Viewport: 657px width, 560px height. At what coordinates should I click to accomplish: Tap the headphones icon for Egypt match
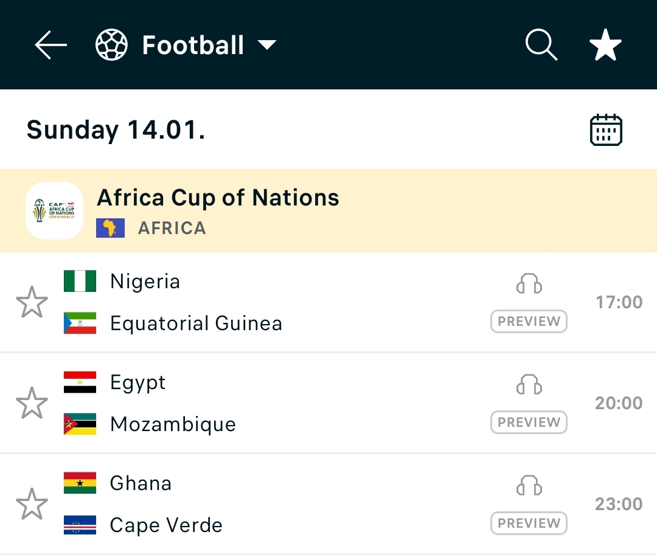pos(529,385)
